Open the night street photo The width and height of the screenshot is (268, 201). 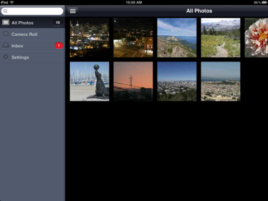click(133, 37)
